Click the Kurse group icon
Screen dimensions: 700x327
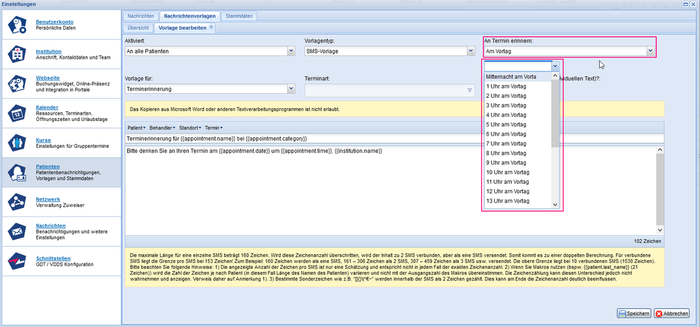[17, 143]
